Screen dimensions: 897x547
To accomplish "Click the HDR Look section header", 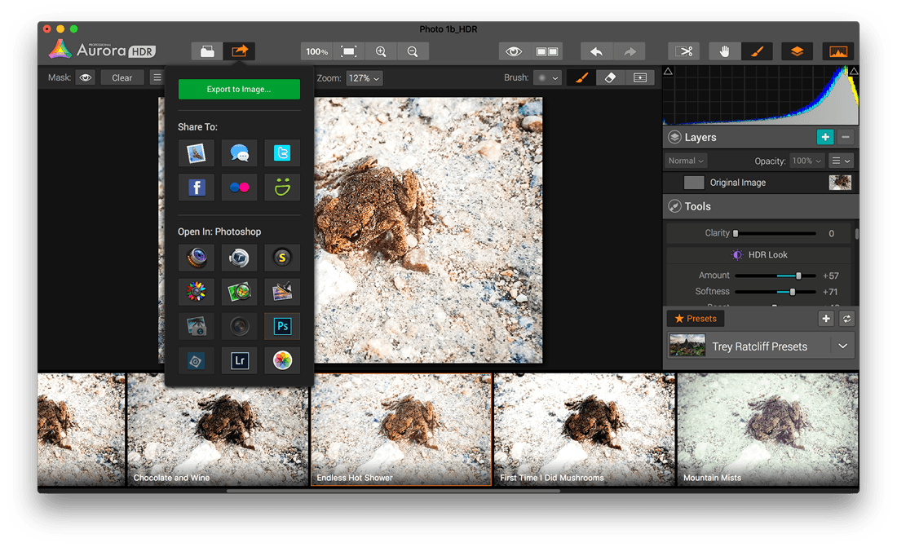I will click(x=761, y=254).
